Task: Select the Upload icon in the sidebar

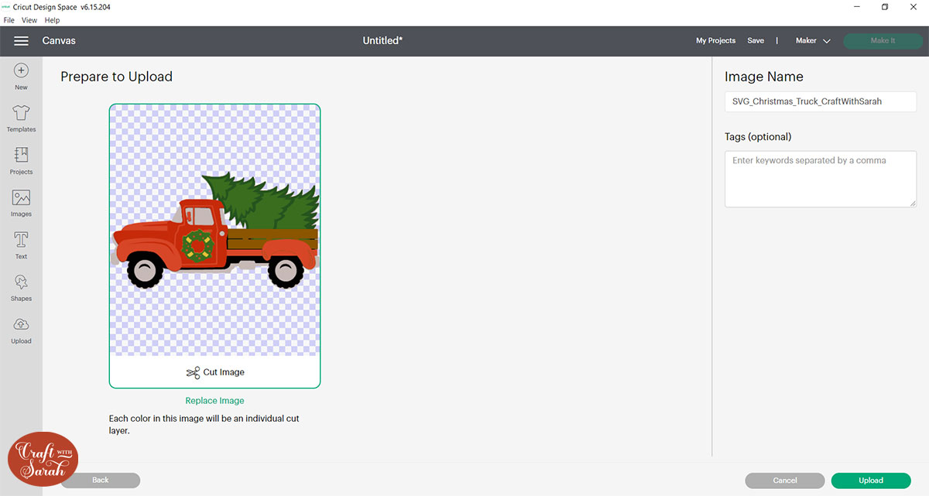Action: pyautogui.click(x=20, y=329)
